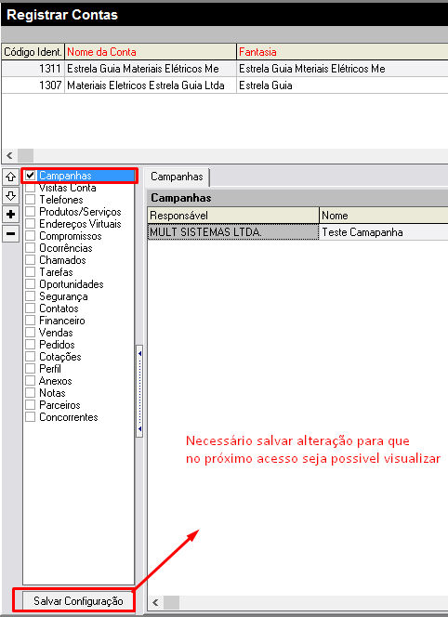Enable the Telefones checkbox
The width and height of the screenshot is (448, 617).
click(x=31, y=200)
